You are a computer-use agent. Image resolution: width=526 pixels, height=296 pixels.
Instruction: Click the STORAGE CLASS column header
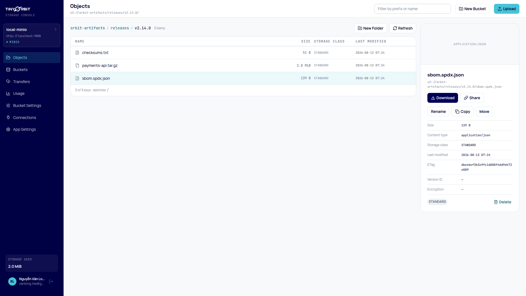pos(329,41)
